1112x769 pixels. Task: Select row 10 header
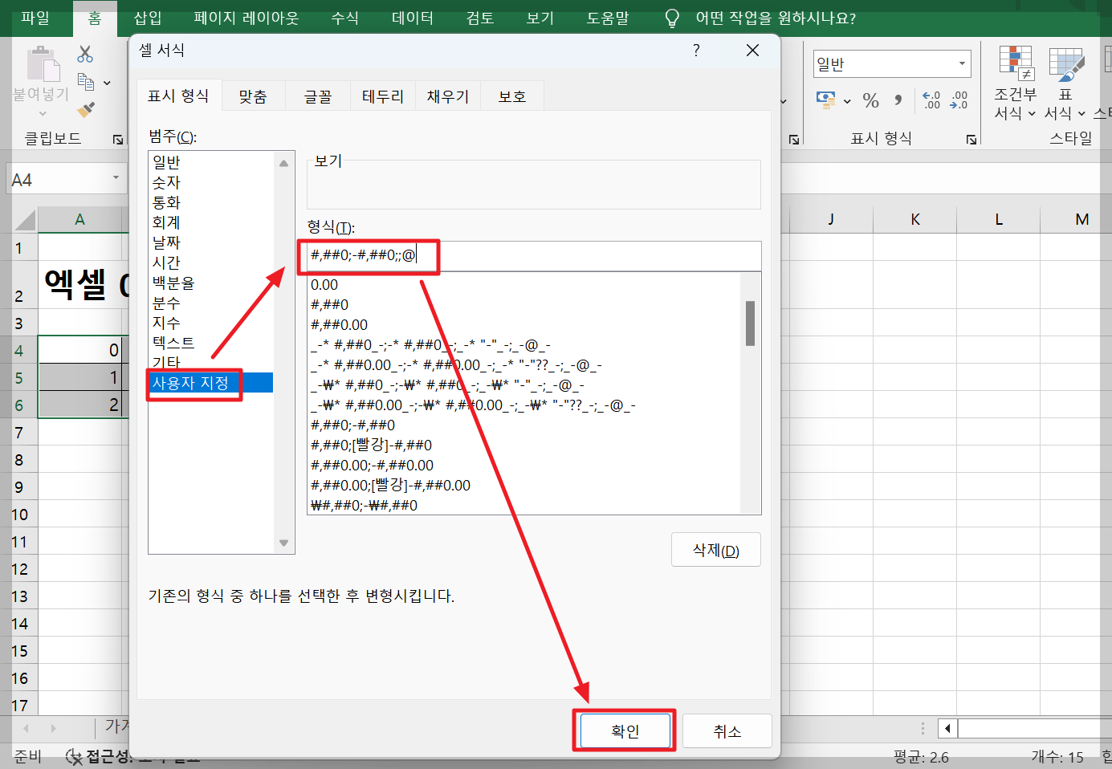pos(19,515)
